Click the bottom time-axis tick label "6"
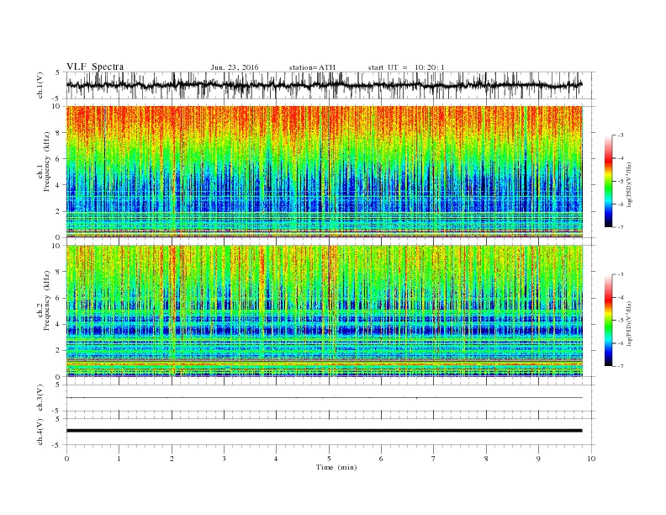The width and height of the screenshot is (666, 515). pos(381,459)
